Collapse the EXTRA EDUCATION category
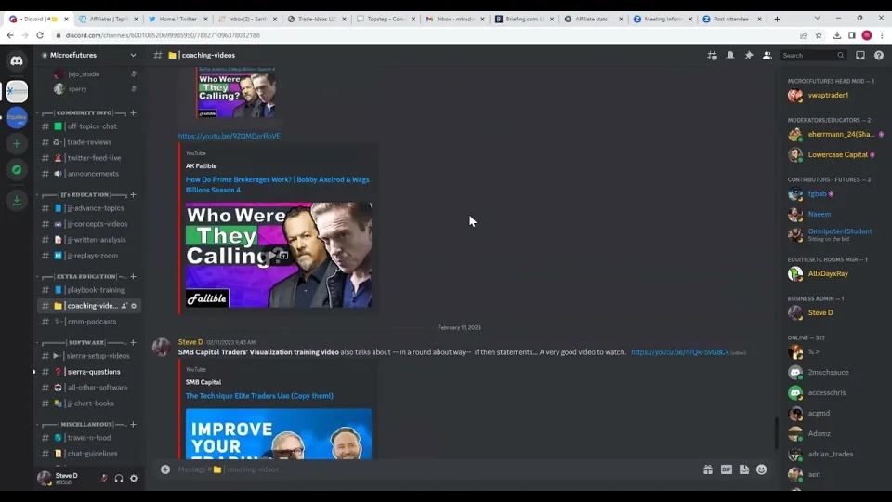The width and height of the screenshot is (892, 502). 83,277
